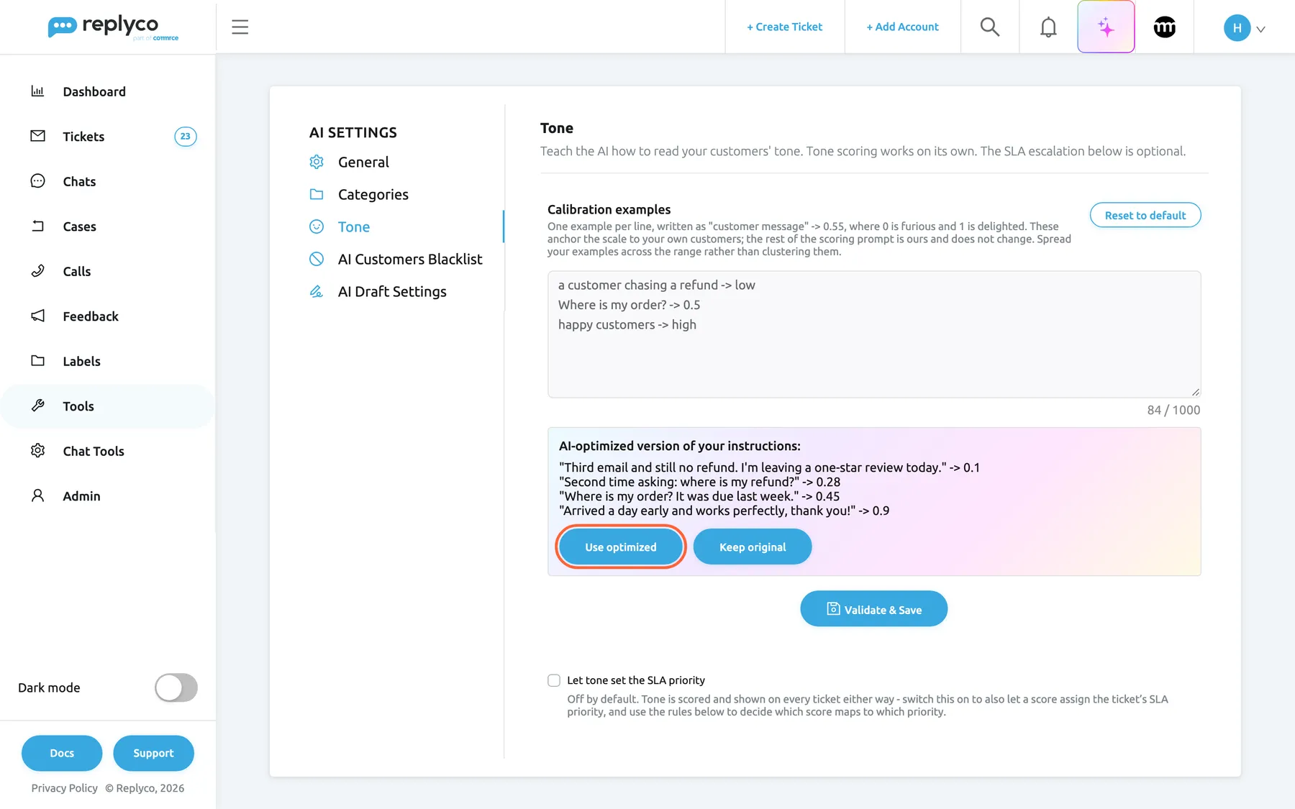1295x809 pixels.
Task: Click the round black monogram icon
Action: (x=1164, y=27)
